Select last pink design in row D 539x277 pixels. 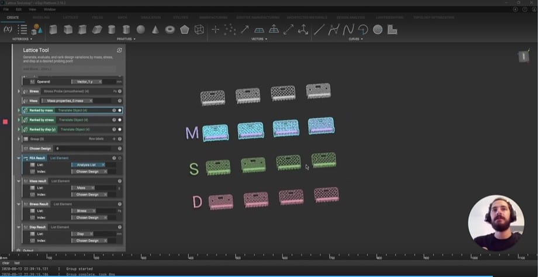click(326, 195)
